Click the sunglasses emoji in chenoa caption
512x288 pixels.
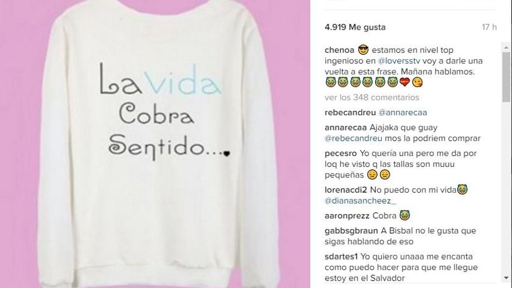click(363, 50)
